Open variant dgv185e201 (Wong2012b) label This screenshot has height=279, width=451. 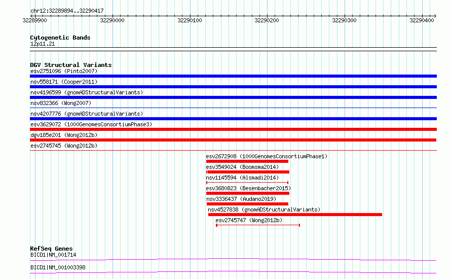coord(64,135)
